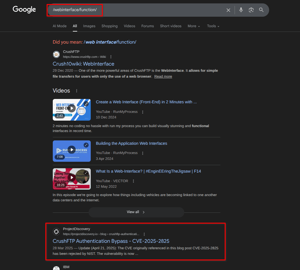This screenshot has width=300, height=270.
Task: Play the 16:25 Linking Things Together video
Action: point(72,178)
